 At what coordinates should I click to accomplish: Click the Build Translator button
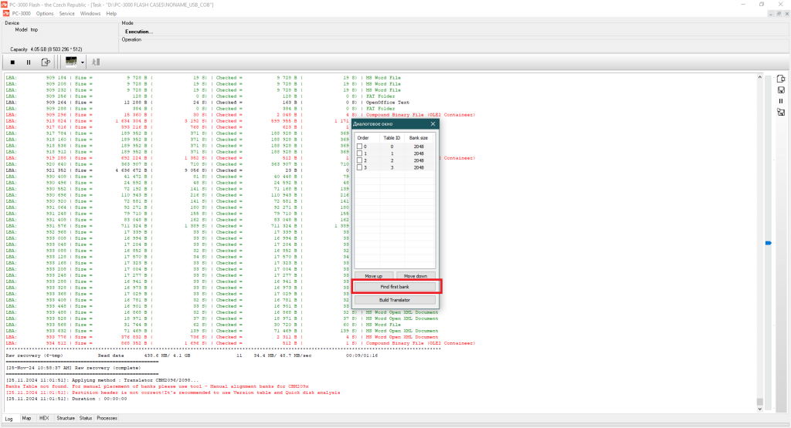point(395,299)
